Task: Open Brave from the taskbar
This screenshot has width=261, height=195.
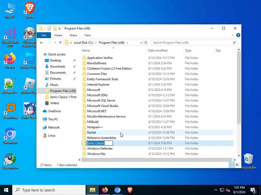Action: tap(130, 190)
